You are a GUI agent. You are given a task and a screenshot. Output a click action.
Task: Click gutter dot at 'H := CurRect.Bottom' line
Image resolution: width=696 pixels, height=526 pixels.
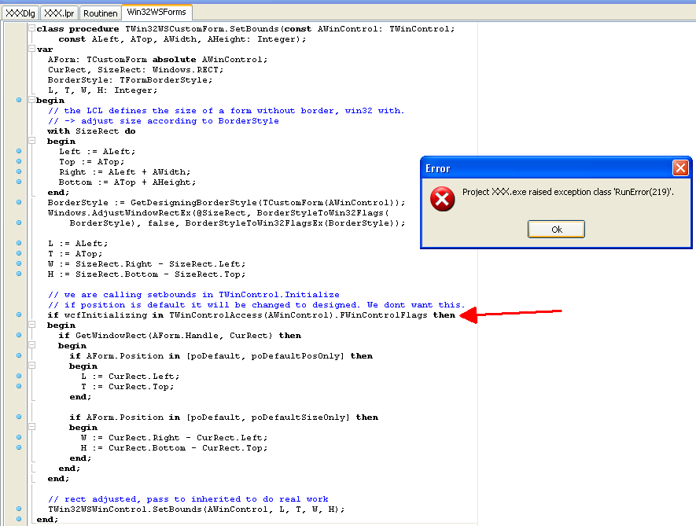[x=19, y=448]
